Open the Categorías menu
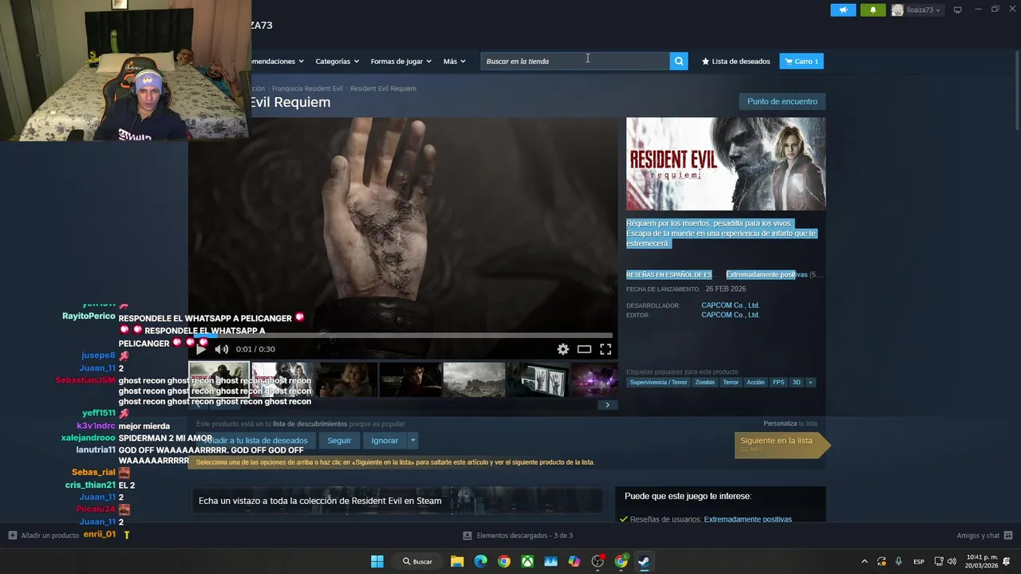 337,61
